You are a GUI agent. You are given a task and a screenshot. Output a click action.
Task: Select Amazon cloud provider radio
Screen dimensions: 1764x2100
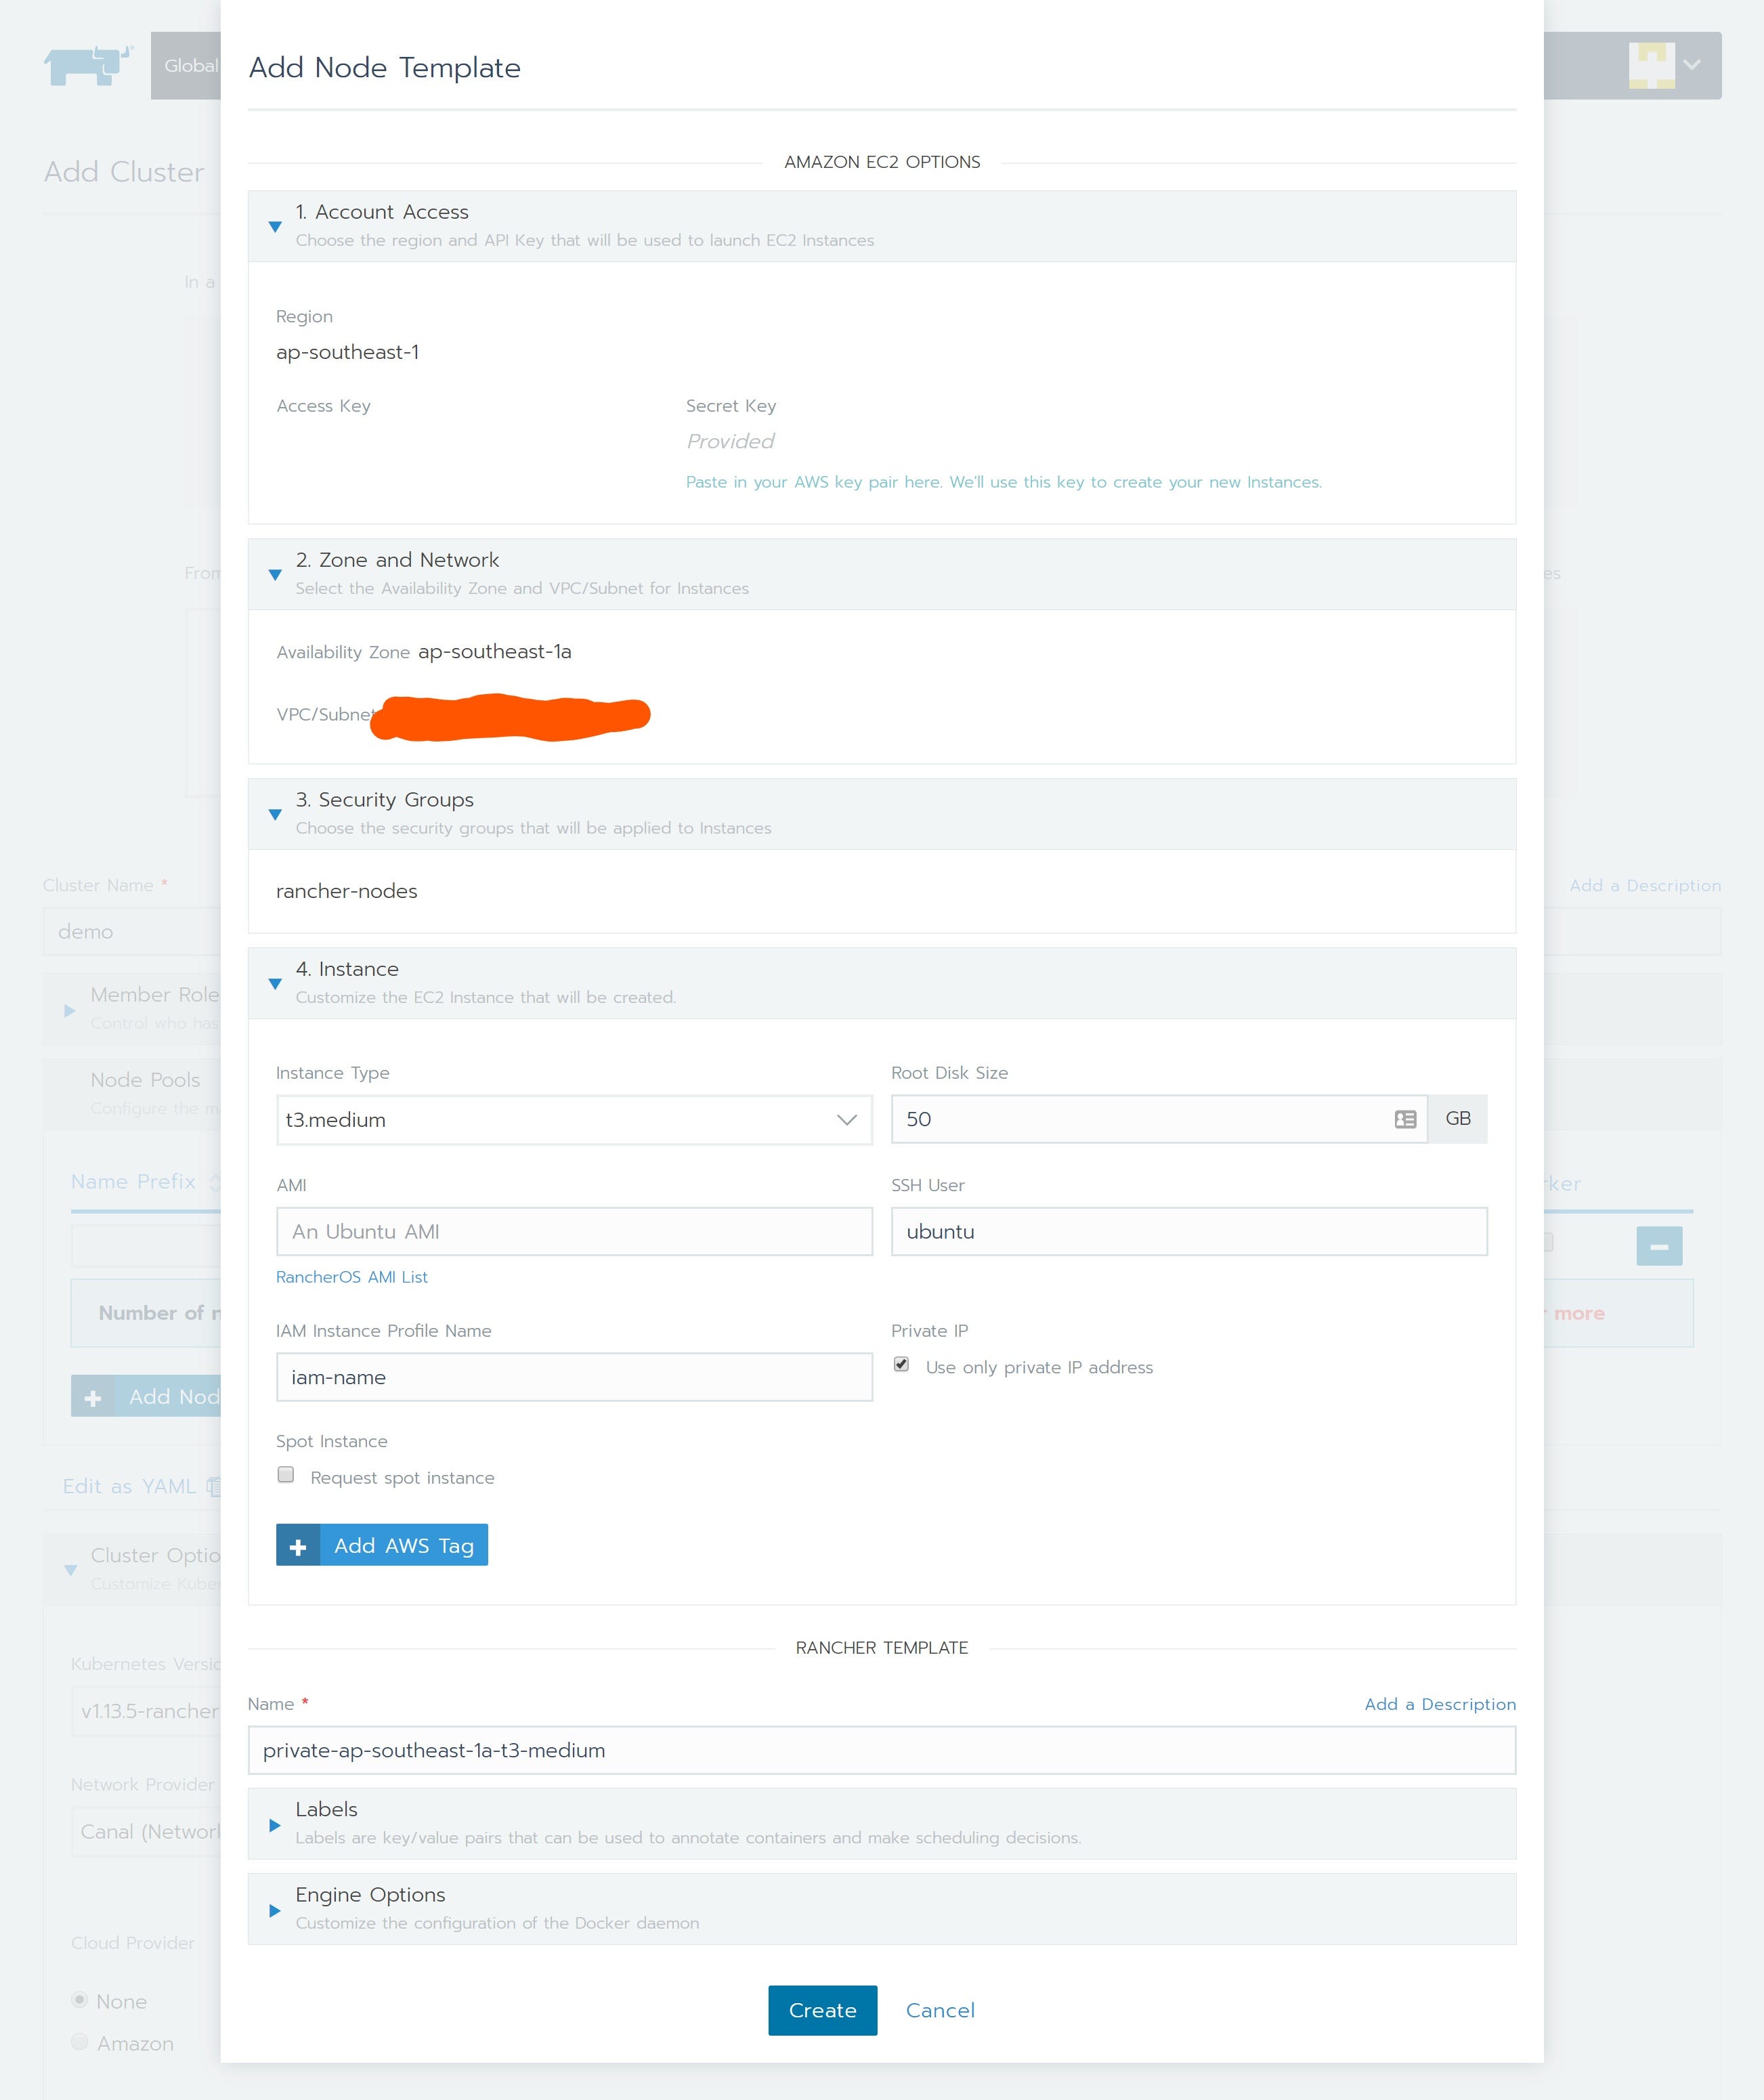(x=80, y=2042)
